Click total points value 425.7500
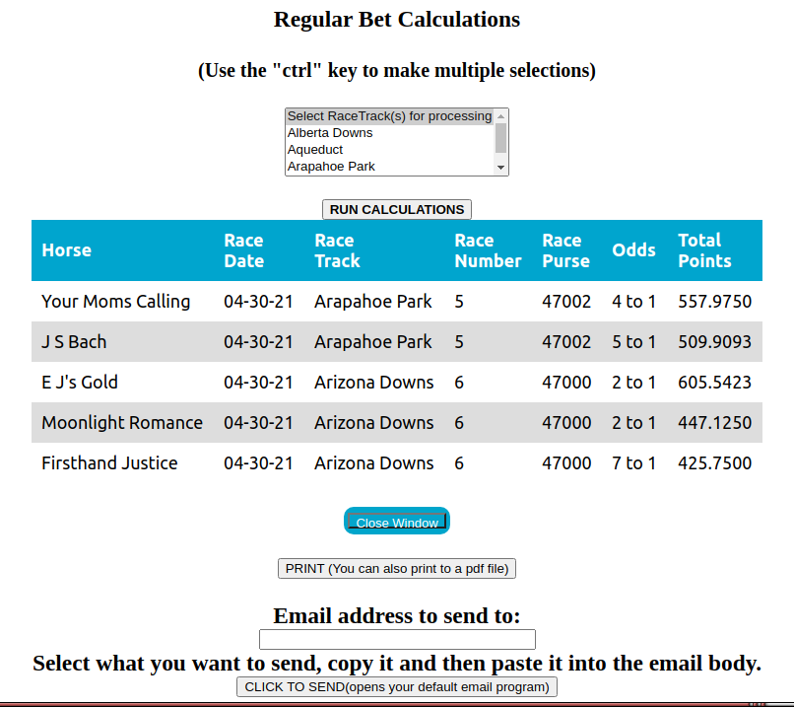This screenshot has height=707, width=794. 714,463
